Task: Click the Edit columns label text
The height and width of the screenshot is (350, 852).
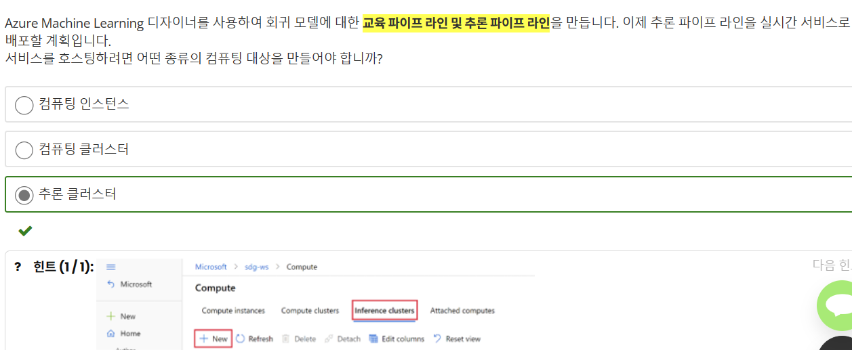Action: click(403, 338)
